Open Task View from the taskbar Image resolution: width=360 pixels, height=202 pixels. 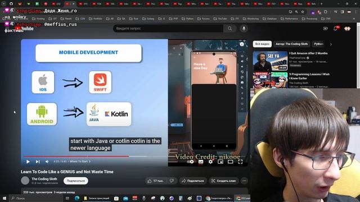(67, 198)
